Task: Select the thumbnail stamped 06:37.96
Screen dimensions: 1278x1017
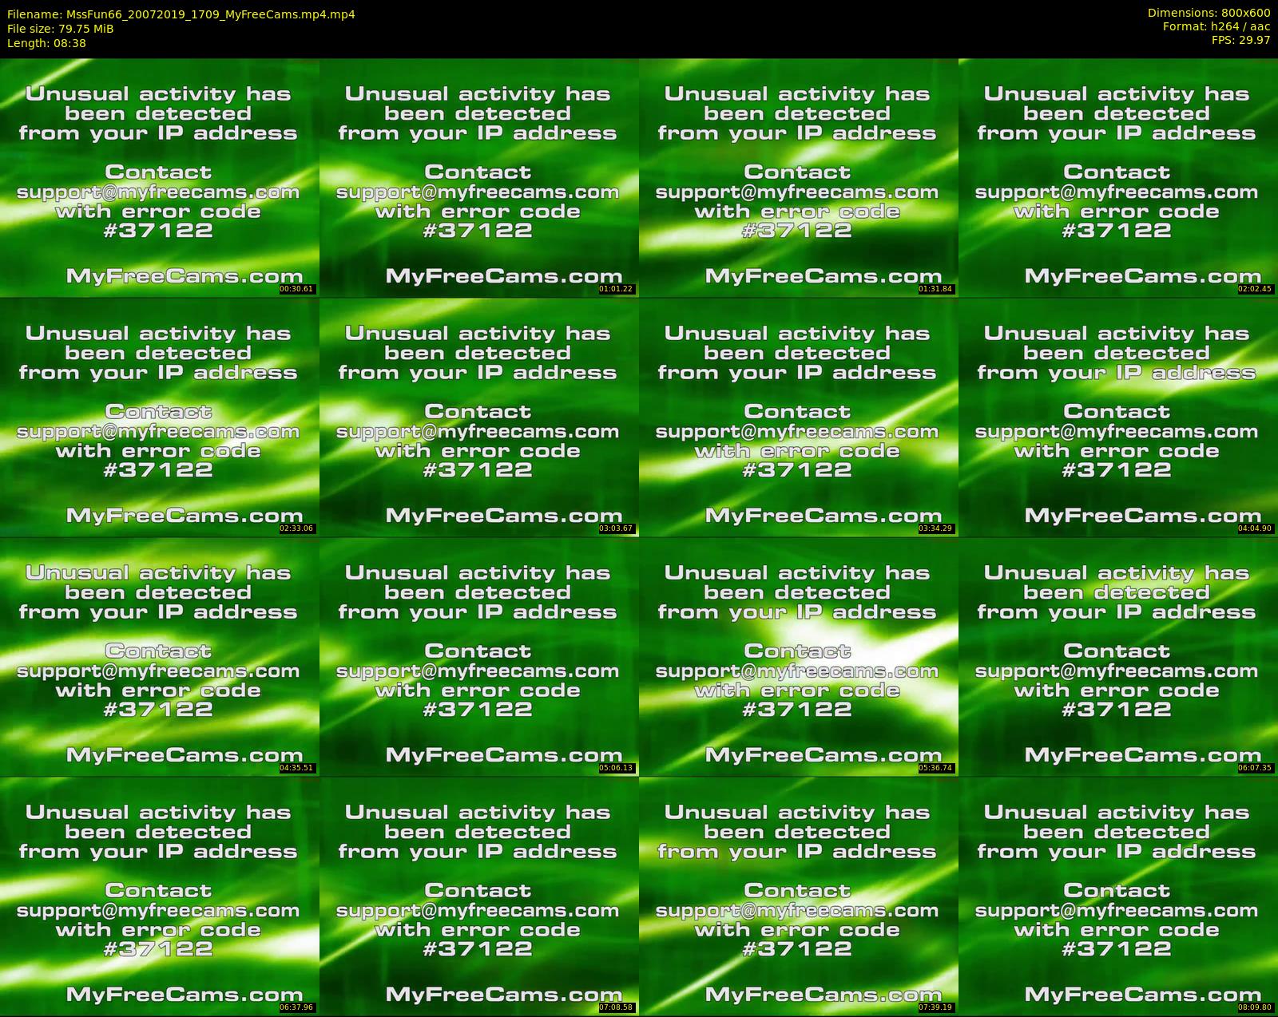Action: (159, 896)
